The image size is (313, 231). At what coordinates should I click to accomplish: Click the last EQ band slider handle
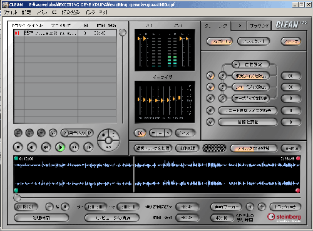pos(179,98)
